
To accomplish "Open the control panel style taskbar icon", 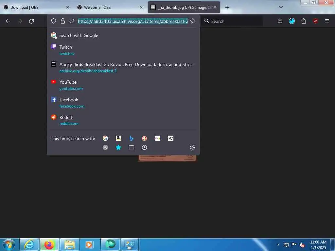I will pyautogui.click(x=130, y=244).
